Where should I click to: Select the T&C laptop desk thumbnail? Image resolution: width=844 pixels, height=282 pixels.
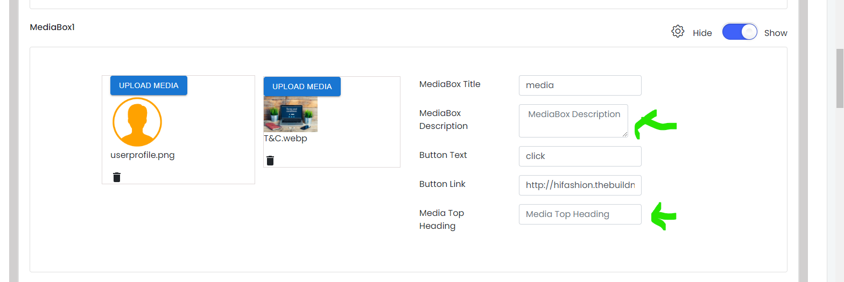291,114
